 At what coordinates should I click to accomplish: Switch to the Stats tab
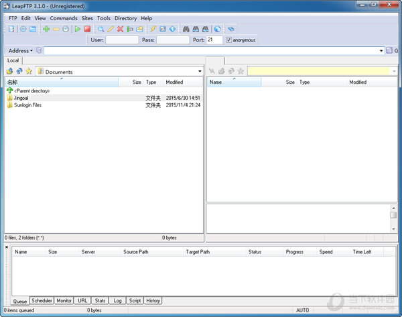[x=100, y=300]
